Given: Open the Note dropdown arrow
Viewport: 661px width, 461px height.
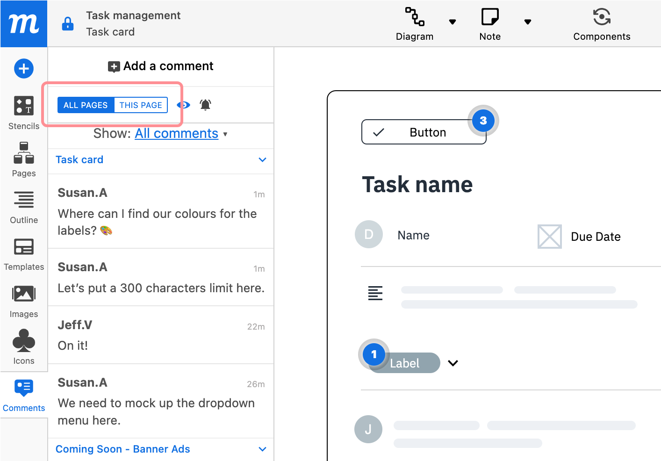Looking at the screenshot, I should point(528,22).
